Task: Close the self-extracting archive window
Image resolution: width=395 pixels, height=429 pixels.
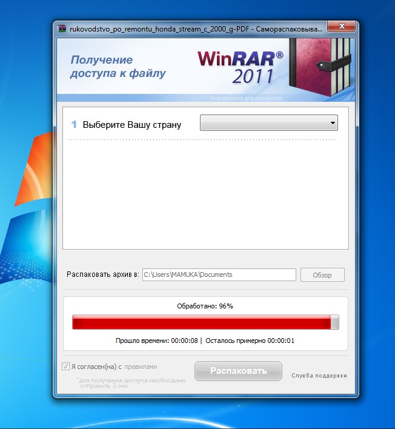Action: coord(342,26)
